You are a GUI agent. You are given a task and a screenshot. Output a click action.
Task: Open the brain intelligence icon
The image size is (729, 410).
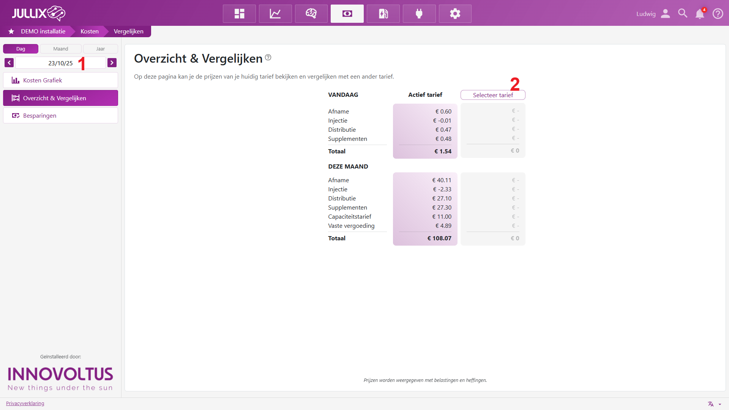[x=311, y=14]
